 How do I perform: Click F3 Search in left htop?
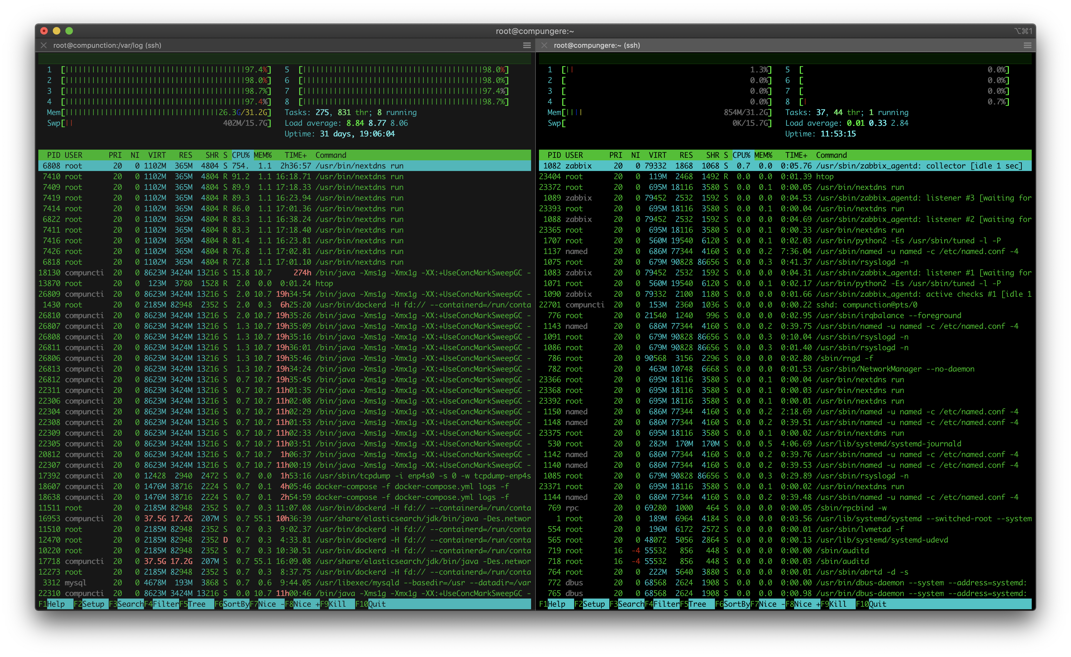click(126, 604)
